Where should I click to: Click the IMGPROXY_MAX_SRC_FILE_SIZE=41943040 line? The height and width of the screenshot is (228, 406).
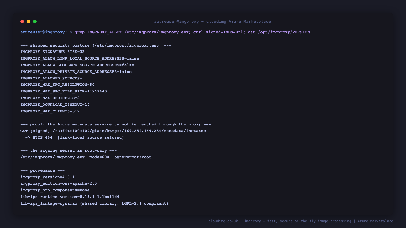[63, 91]
